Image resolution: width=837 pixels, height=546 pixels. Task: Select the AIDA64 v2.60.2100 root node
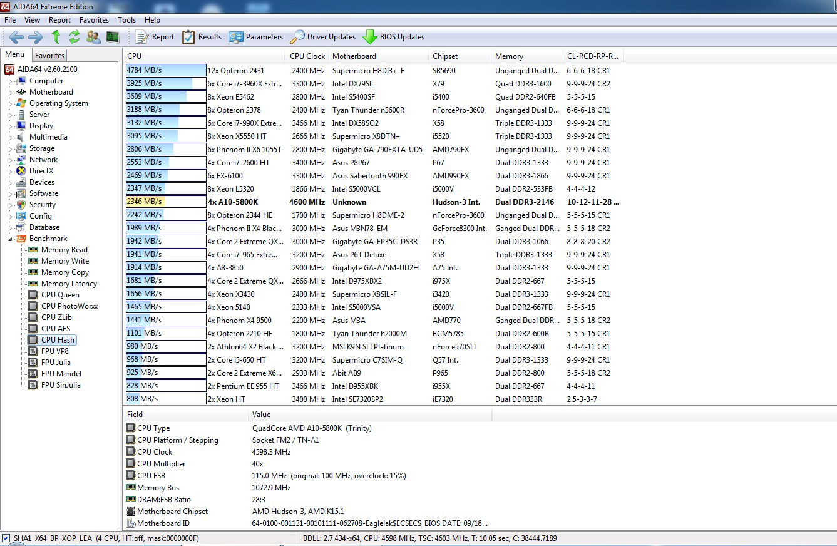pyautogui.click(x=41, y=70)
